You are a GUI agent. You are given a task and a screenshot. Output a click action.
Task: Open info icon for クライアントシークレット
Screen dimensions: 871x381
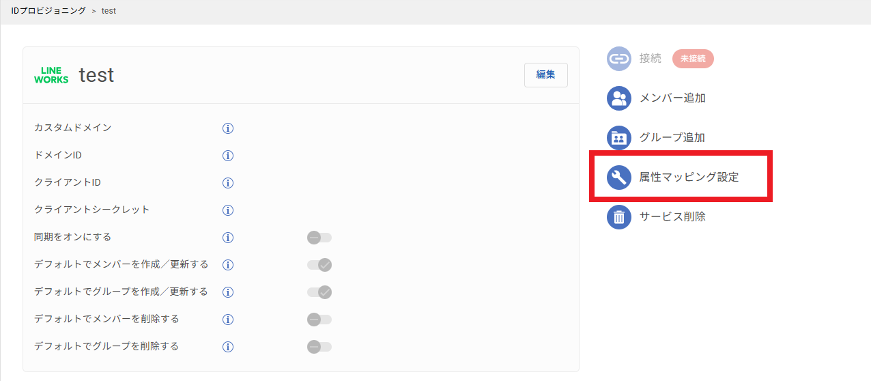click(x=228, y=210)
